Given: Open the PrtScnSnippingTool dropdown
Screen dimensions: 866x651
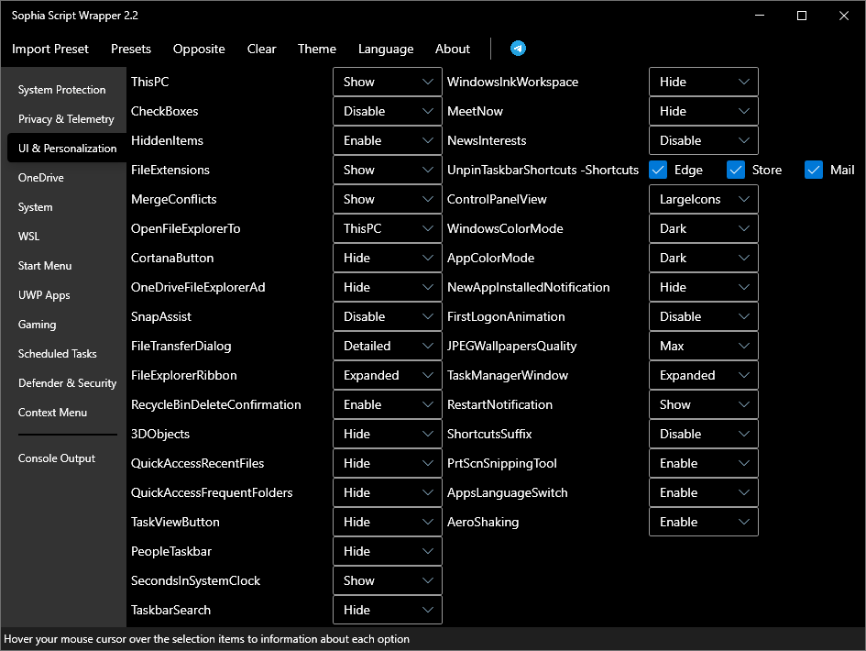Looking at the screenshot, I should point(703,462).
